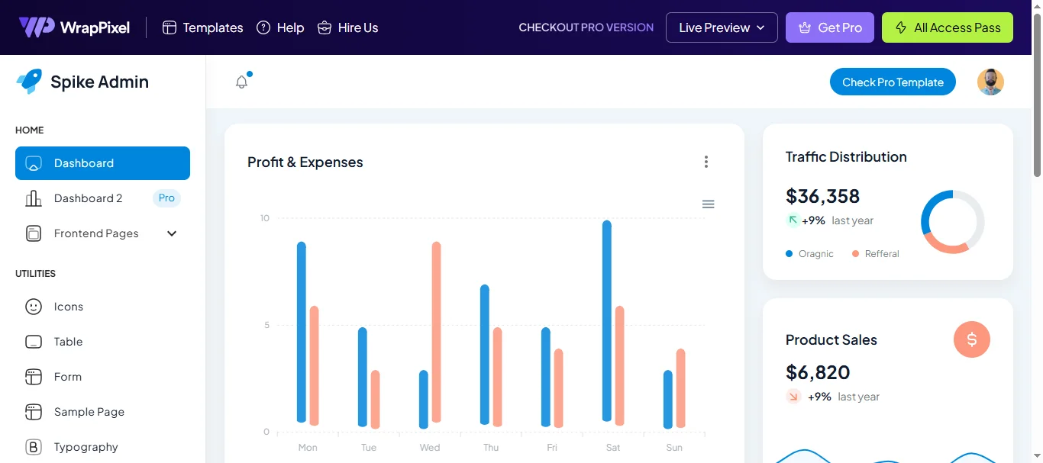
Task: Toggle the Oragnic legend item
Action: [809, 254]
